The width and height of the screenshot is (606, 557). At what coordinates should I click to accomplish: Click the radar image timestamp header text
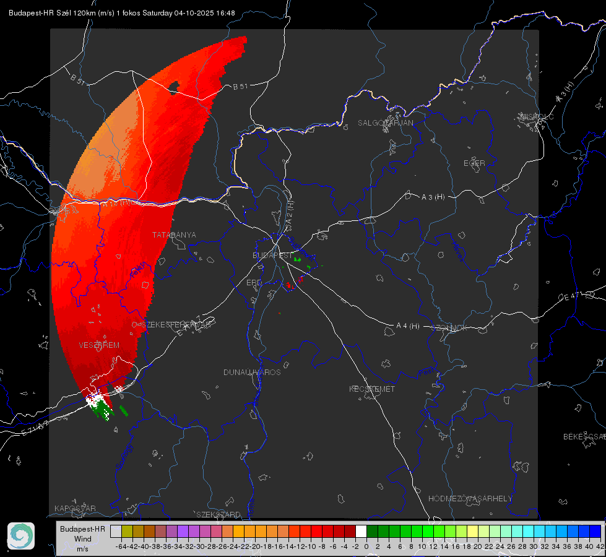122,13
